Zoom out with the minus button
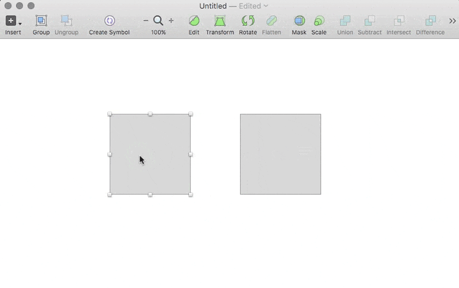 [x=146, y=21]
